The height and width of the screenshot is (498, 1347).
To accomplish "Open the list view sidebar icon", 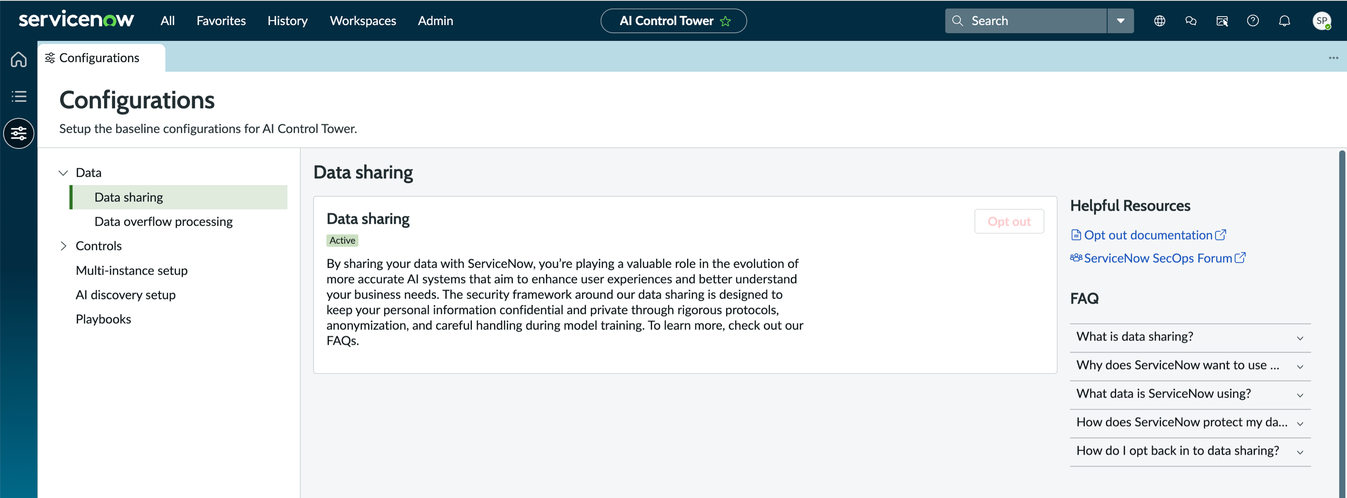I will tap(18, 96).
